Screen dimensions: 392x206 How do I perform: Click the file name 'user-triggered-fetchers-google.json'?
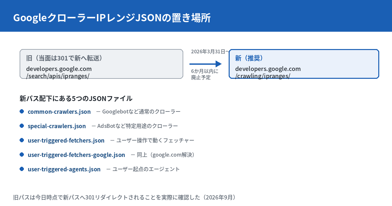[x=76, y=155]
